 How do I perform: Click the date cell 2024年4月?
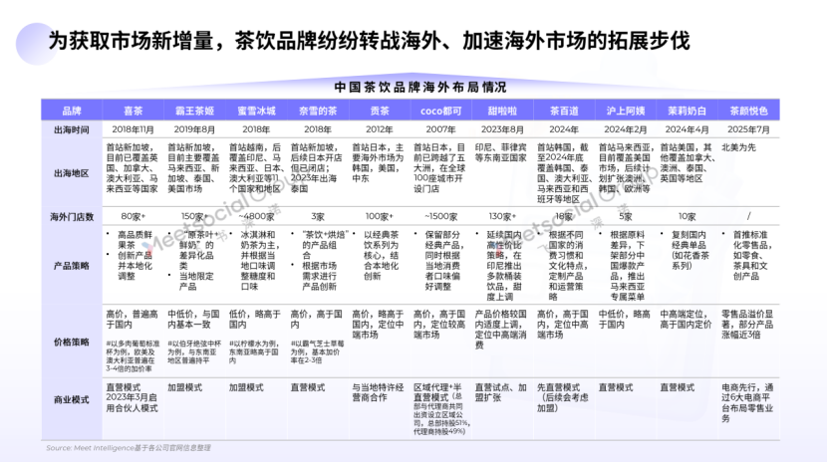[x=687, y=129]
